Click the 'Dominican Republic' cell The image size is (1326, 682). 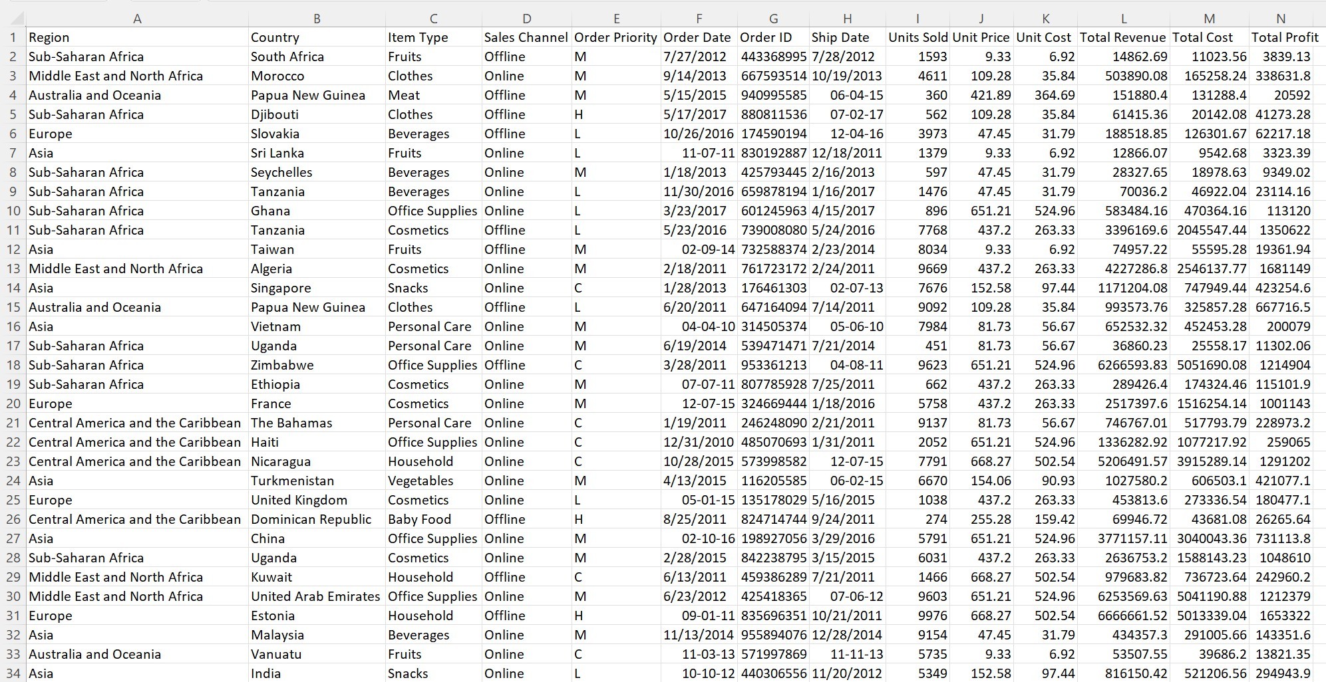(317, 519)
